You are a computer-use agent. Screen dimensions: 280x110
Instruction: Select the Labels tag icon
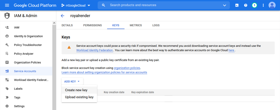pyautogui.click(x=7, y=89)
